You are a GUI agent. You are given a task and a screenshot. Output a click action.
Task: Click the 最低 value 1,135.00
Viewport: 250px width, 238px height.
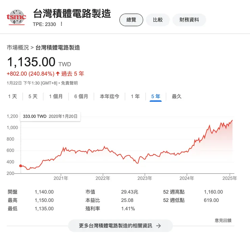click(x=44, y=209)
